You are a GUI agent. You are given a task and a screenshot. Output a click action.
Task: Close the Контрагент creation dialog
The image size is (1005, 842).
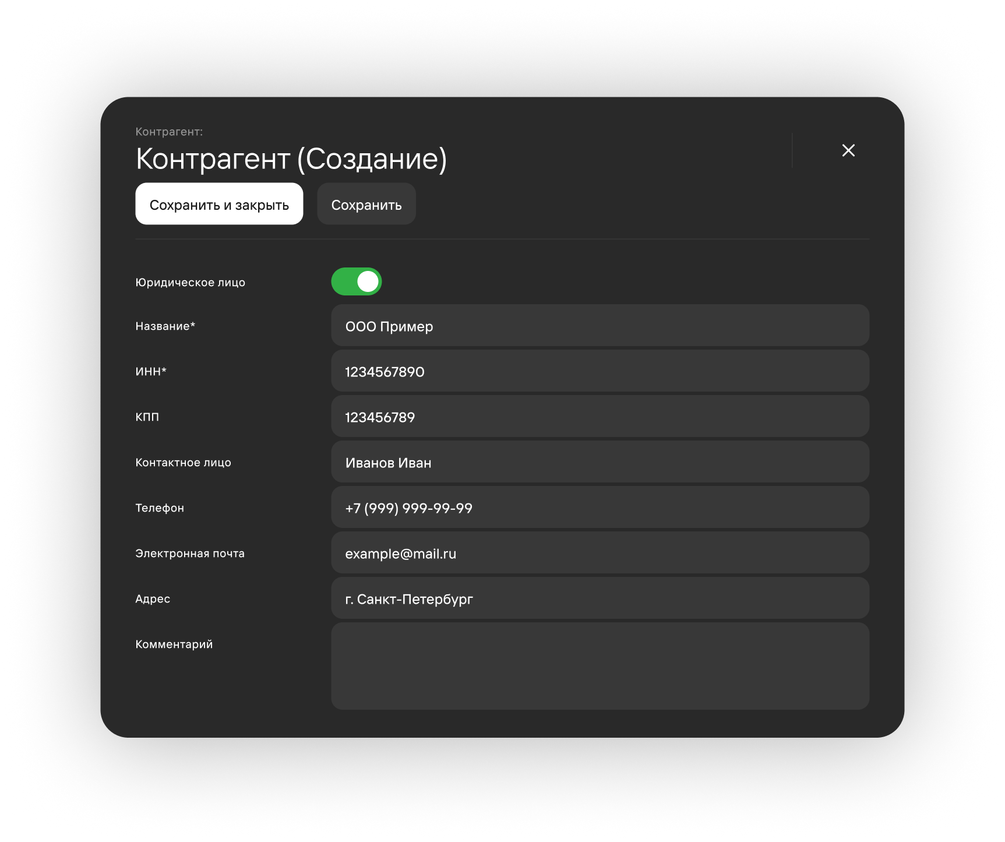tap(848, 150)
